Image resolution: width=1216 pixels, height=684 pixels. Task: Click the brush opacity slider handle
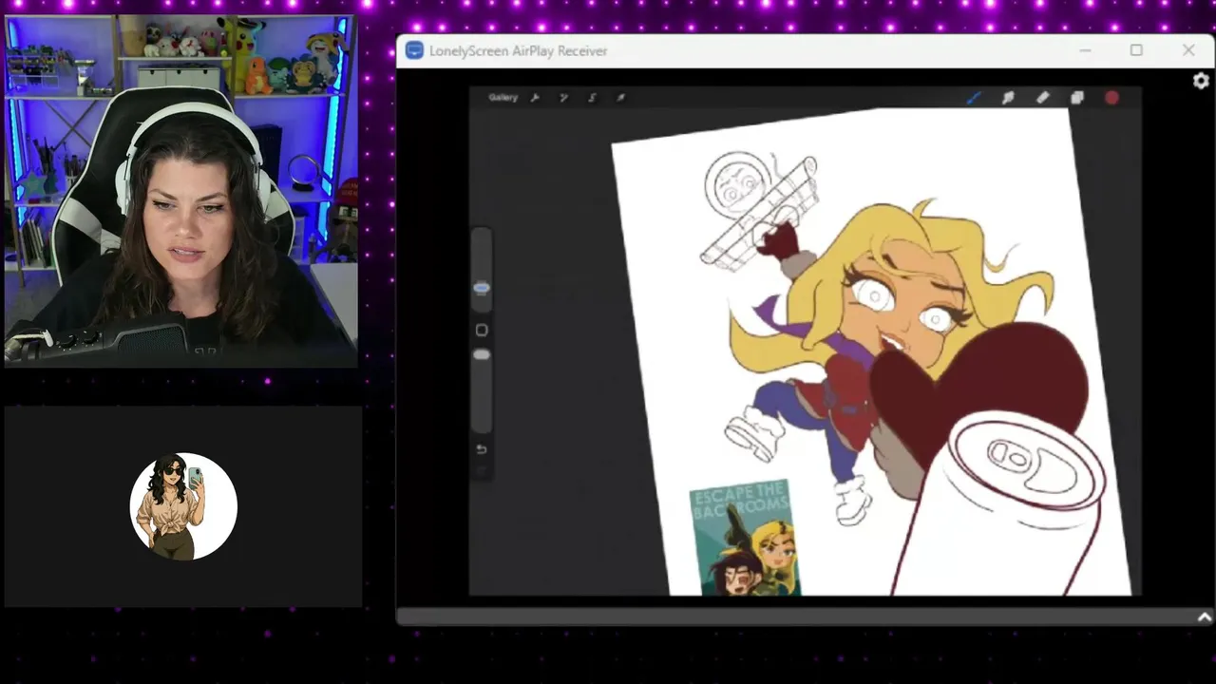coord(482,354)
